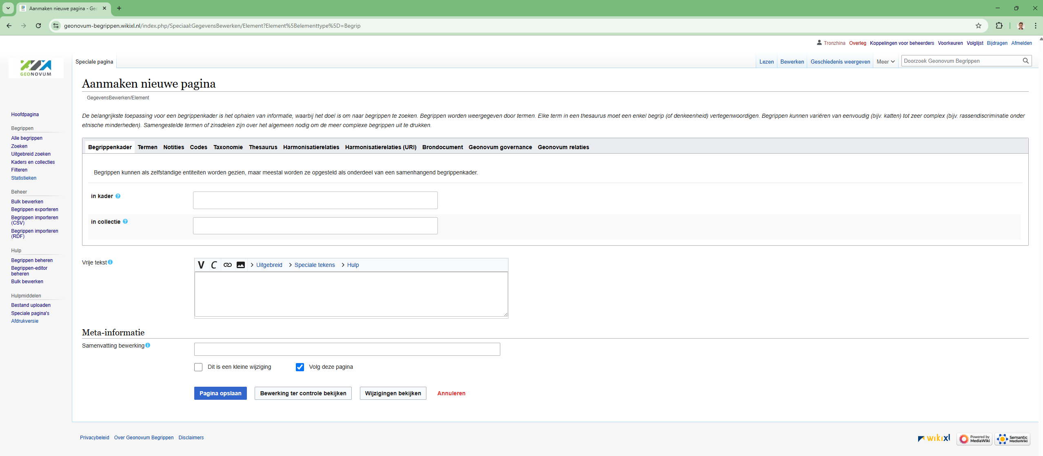Switch to the 'Thesaurus' tab
The width and height of the screenshot is (1043, 456).
click(263, 147)
